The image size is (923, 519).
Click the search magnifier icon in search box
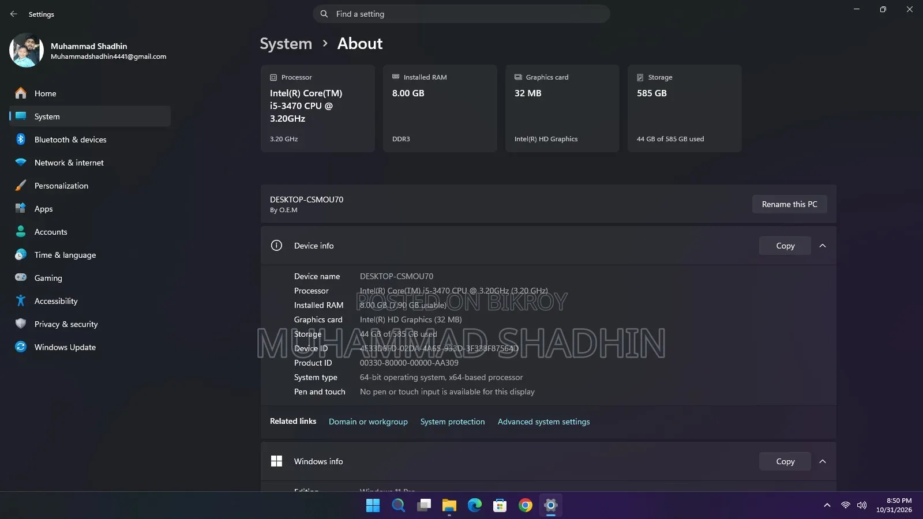pyautogui.click(x=324, y=14)
